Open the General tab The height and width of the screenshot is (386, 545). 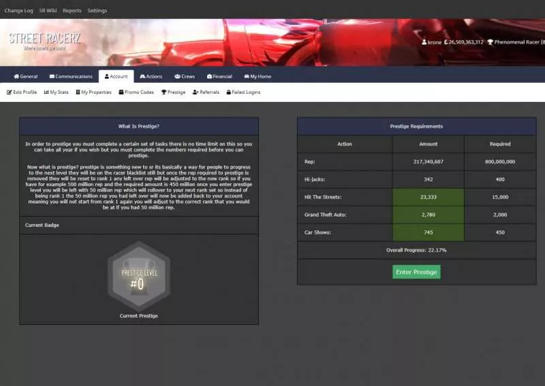point(26,77)
